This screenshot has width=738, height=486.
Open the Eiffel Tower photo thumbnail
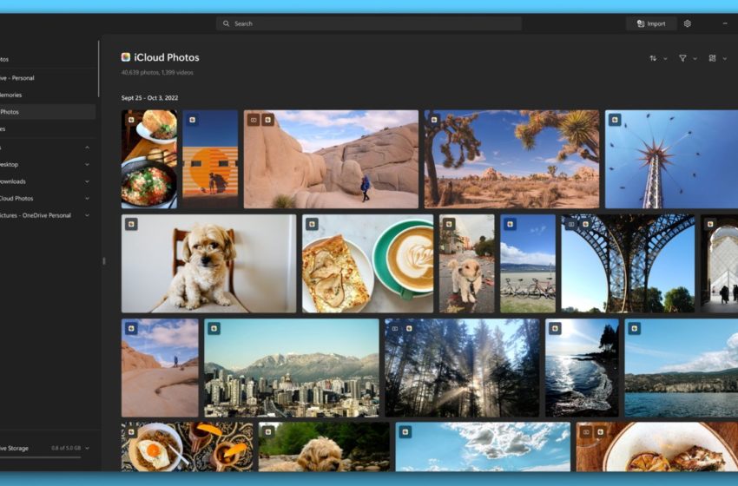pos(627,264)
